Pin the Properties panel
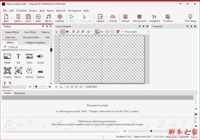This screenshot has width=200, height=140. (x=191, y=26)
